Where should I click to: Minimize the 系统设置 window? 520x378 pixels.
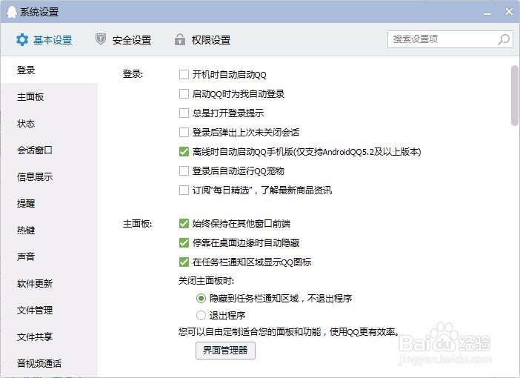(x=487, y=13)
